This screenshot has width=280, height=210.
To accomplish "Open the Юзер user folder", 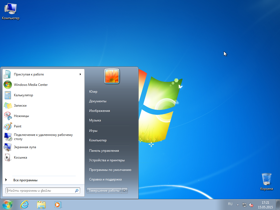I will (x=93, y=92).
